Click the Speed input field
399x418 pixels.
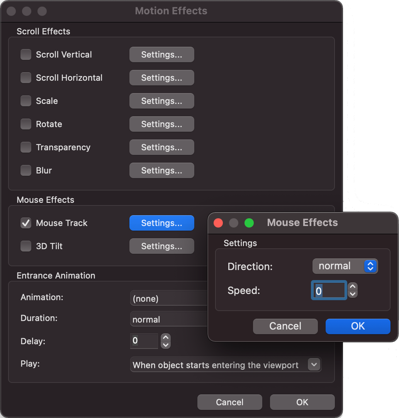[329, 291]
